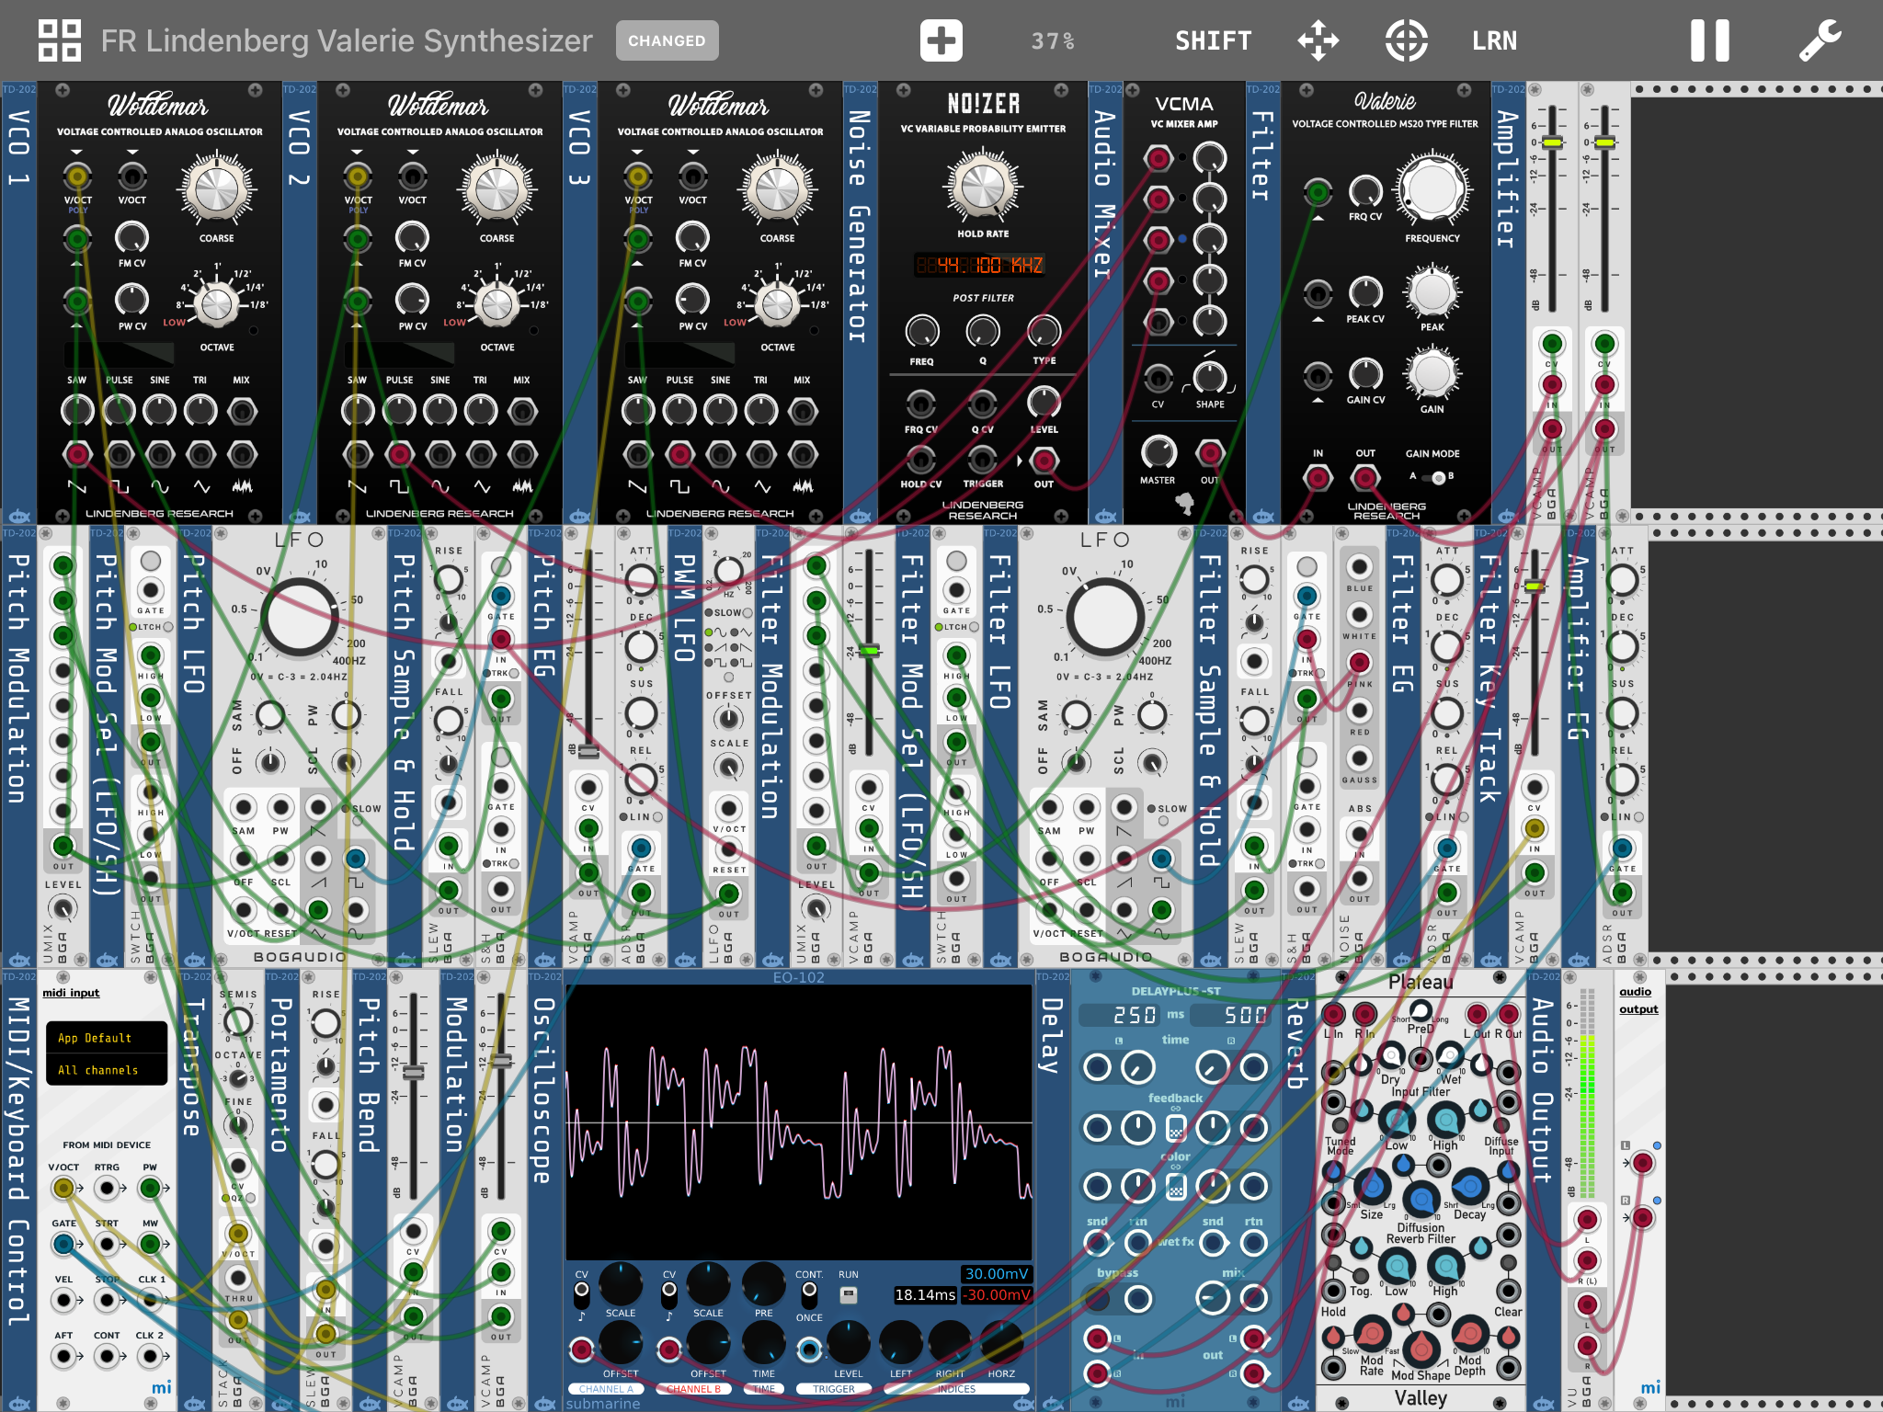Toggle the scope RUN button
Viewport: 1883px width, 1412px height.
(x=848, y=1294)
